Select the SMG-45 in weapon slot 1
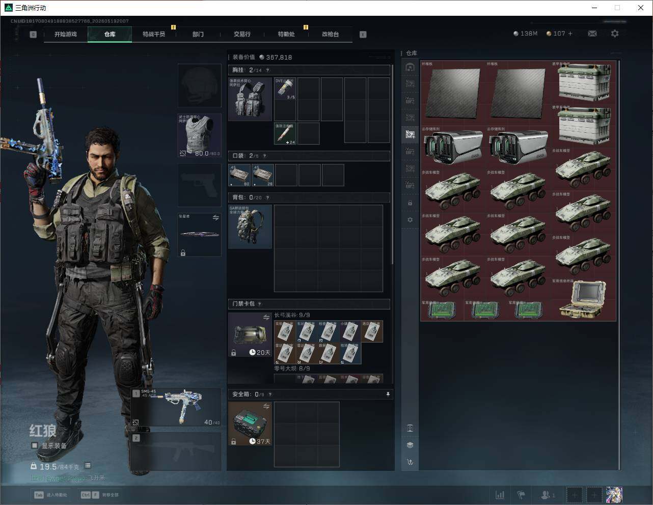653x505 pixels. pyautogui.click(x=176, y=407)
